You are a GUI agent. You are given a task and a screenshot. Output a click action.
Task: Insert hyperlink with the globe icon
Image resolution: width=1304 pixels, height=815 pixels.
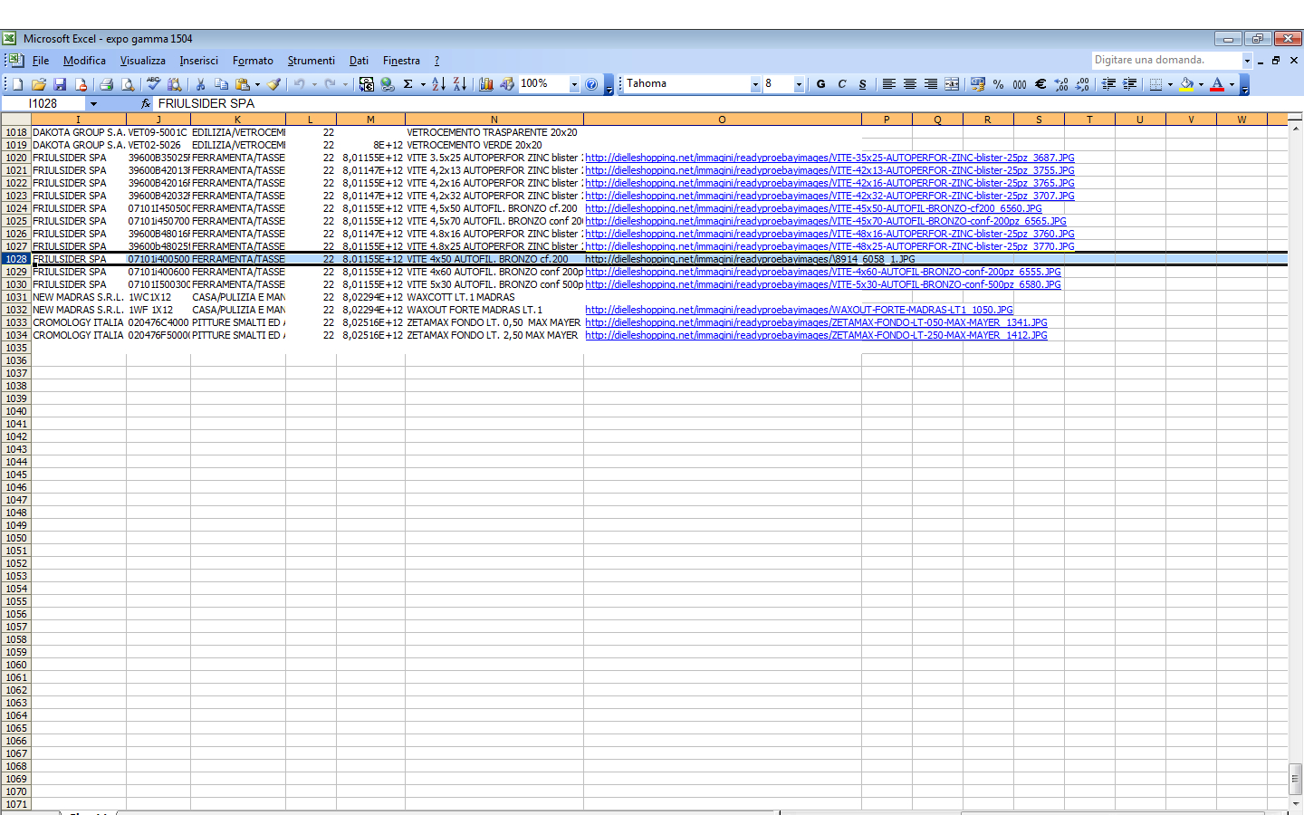388,84
